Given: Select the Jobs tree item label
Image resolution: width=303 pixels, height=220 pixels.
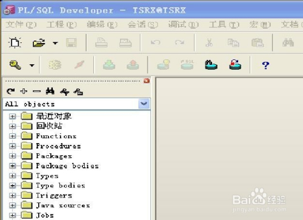Looking at the screenshot, I should click(x=45, y=215).
